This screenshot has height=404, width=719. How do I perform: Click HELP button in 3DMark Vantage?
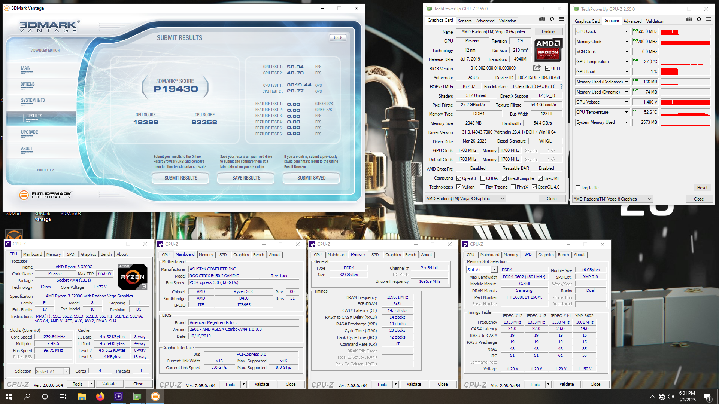click(338, 37)
